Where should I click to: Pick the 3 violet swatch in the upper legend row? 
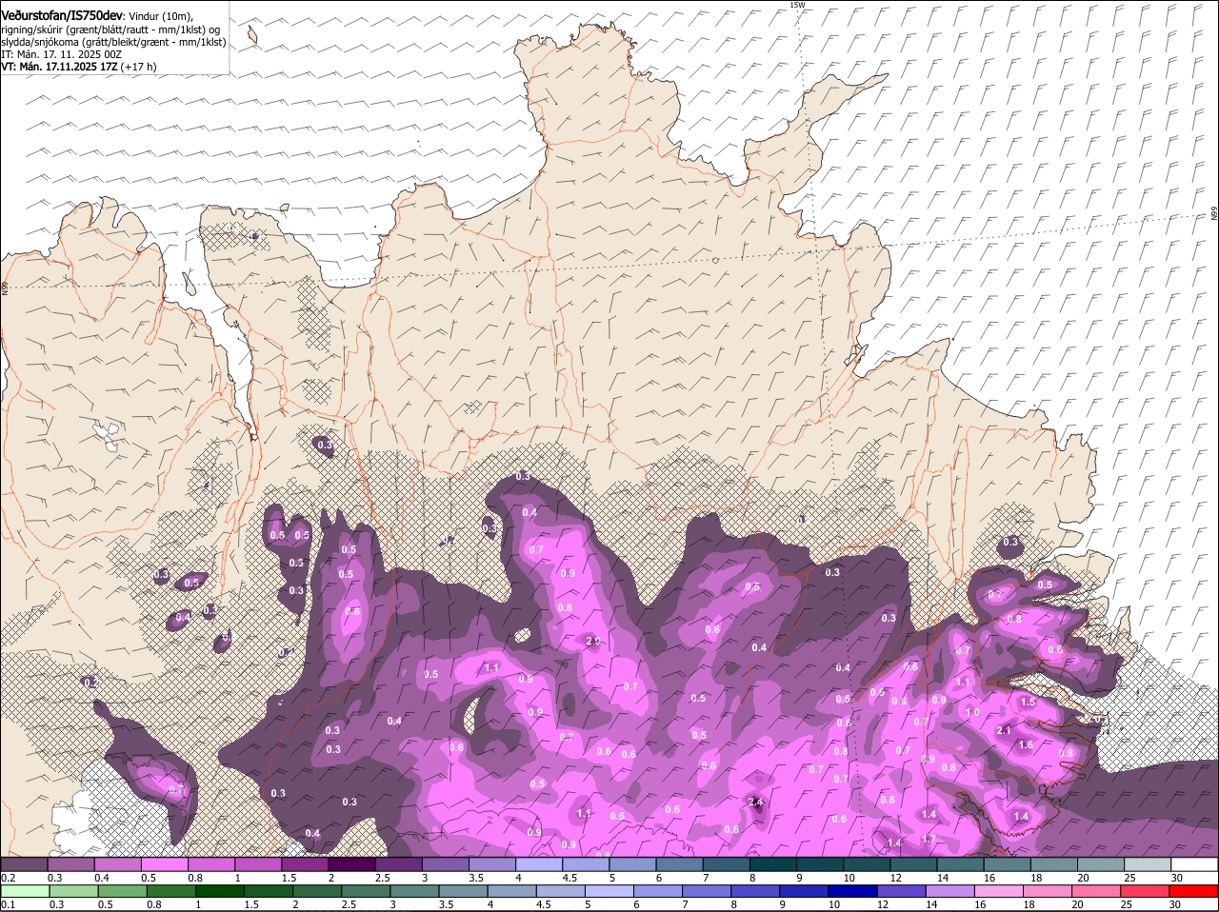tap(446, 863)
